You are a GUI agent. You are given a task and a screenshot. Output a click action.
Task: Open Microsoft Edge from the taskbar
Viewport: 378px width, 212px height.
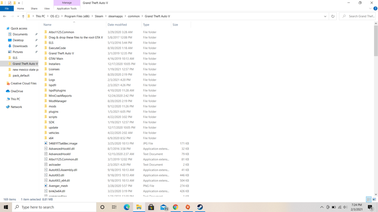tap(127, 207)
